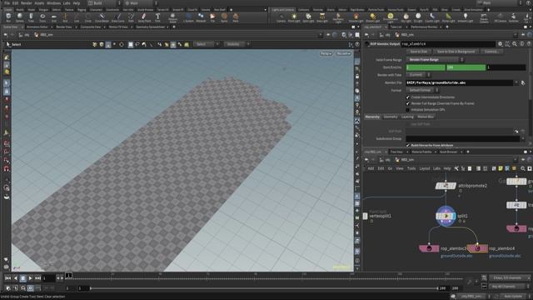Click the Controls... button

click(x=492, y=52)
